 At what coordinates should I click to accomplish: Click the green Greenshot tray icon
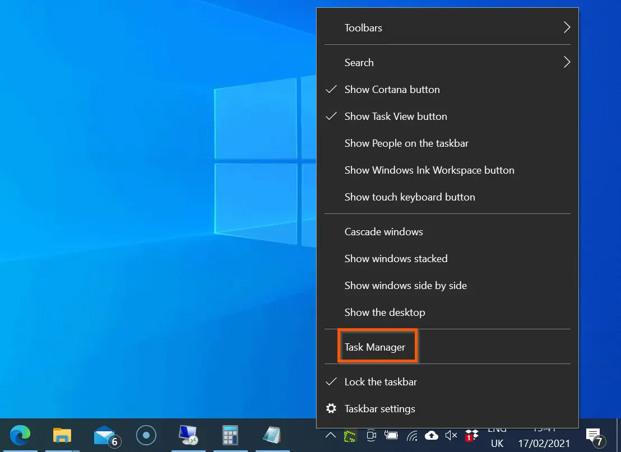pos(350,436)
